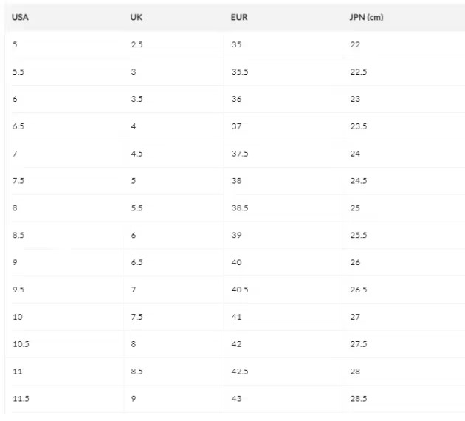Click the USA size 6.5 cell
Viewport: 465px width, 421px height.
18,126
